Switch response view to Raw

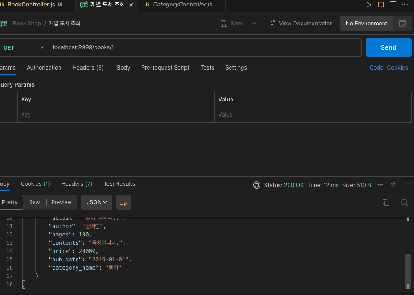35,202
